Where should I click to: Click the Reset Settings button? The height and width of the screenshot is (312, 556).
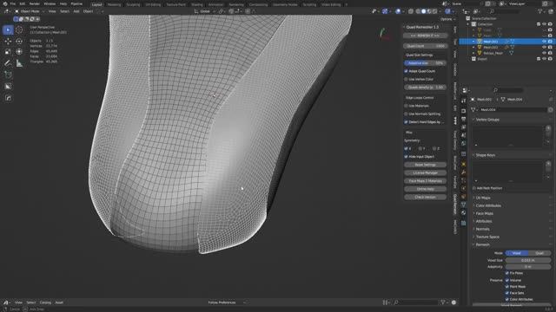click(425, 165)
